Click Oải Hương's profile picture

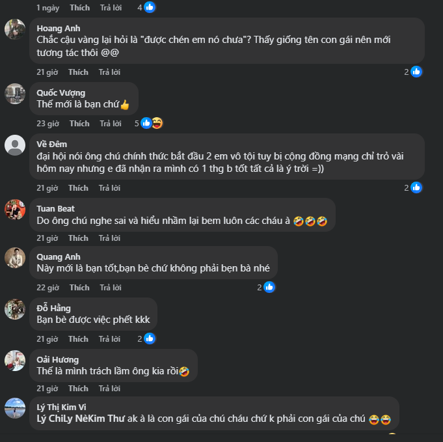pyautogui.click(x=15, y=360)
